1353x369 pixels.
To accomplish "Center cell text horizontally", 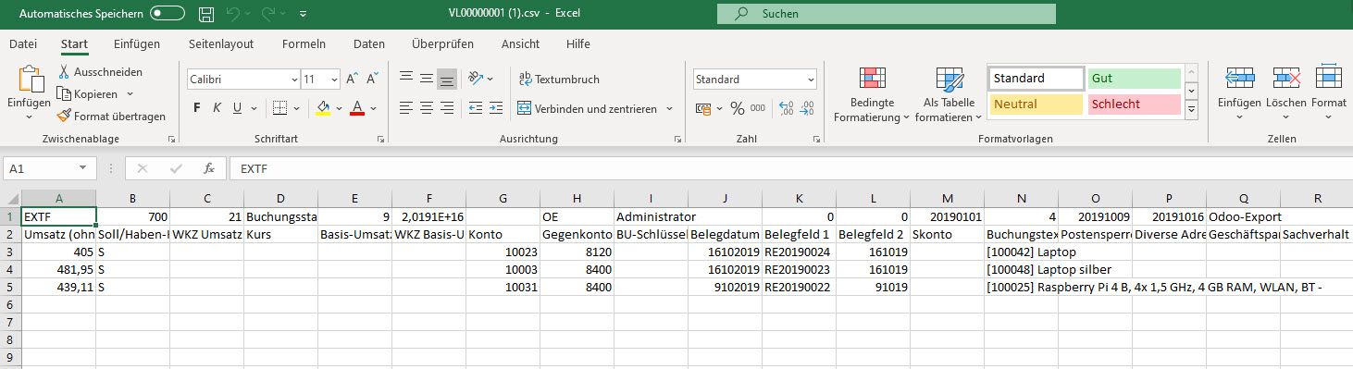I will (426, 108).
